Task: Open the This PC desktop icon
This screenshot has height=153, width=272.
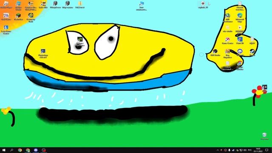Action: click(142, 6)
